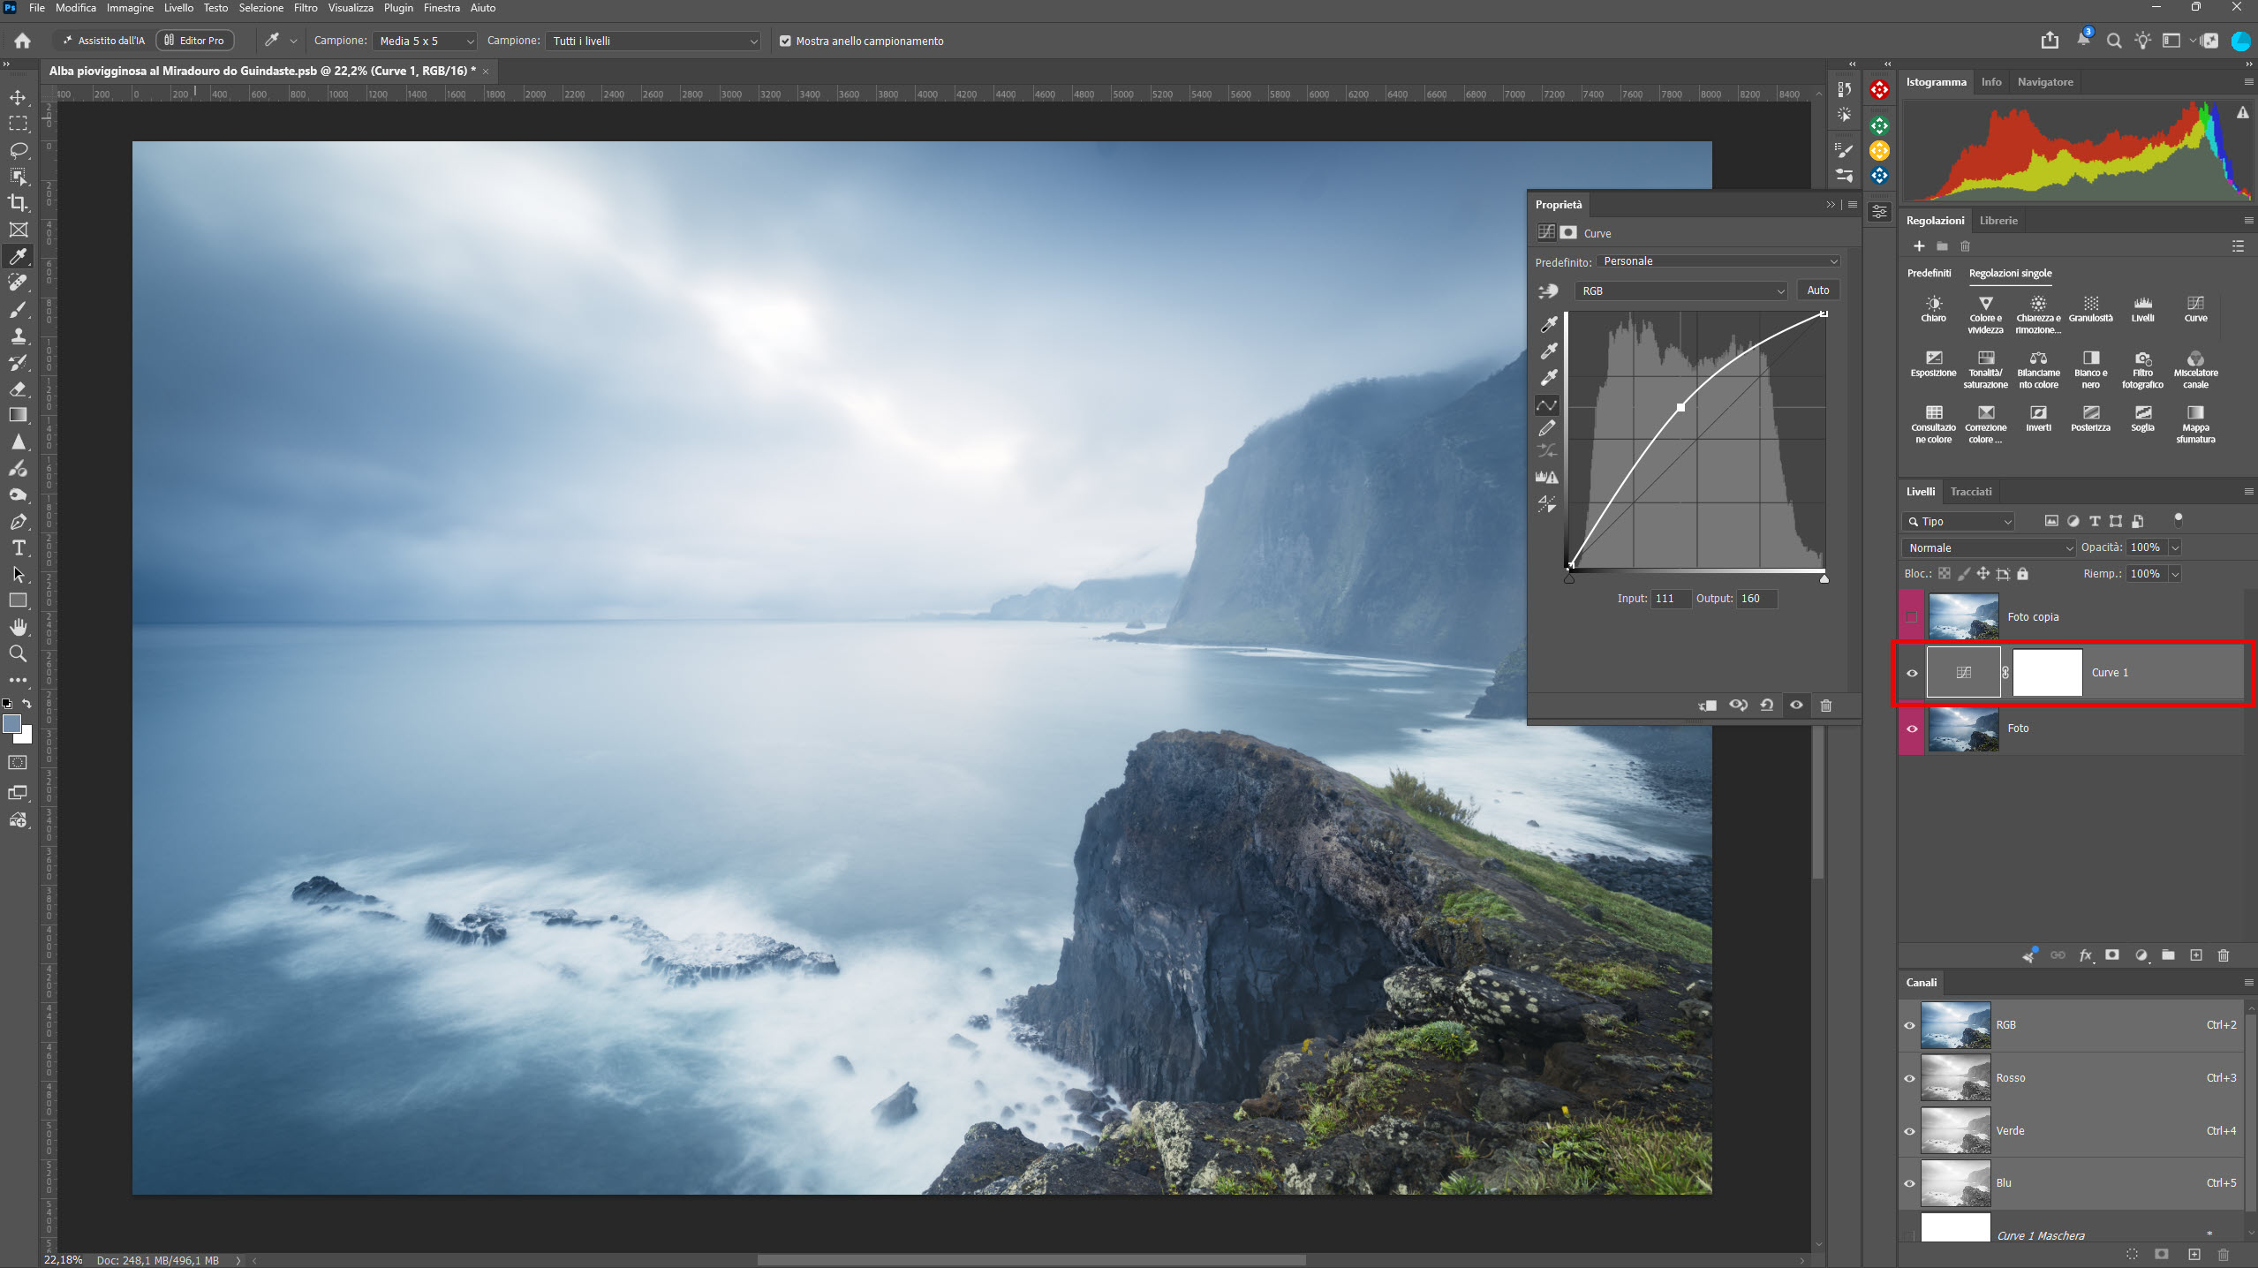
Task: Toggle Mostra anello campionamento checkbox
Action: pyautogui.click(x=785, y=41)
